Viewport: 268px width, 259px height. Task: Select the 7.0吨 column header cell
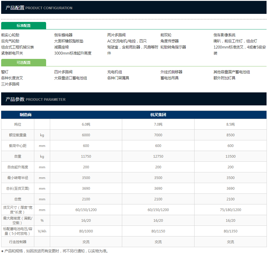tap(158, 124)
